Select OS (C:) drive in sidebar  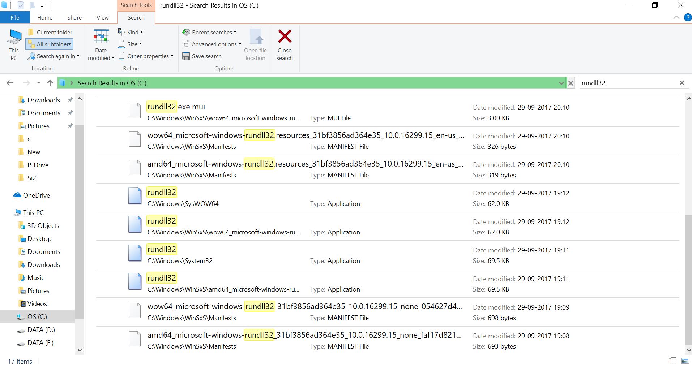(x=37, y=316)
